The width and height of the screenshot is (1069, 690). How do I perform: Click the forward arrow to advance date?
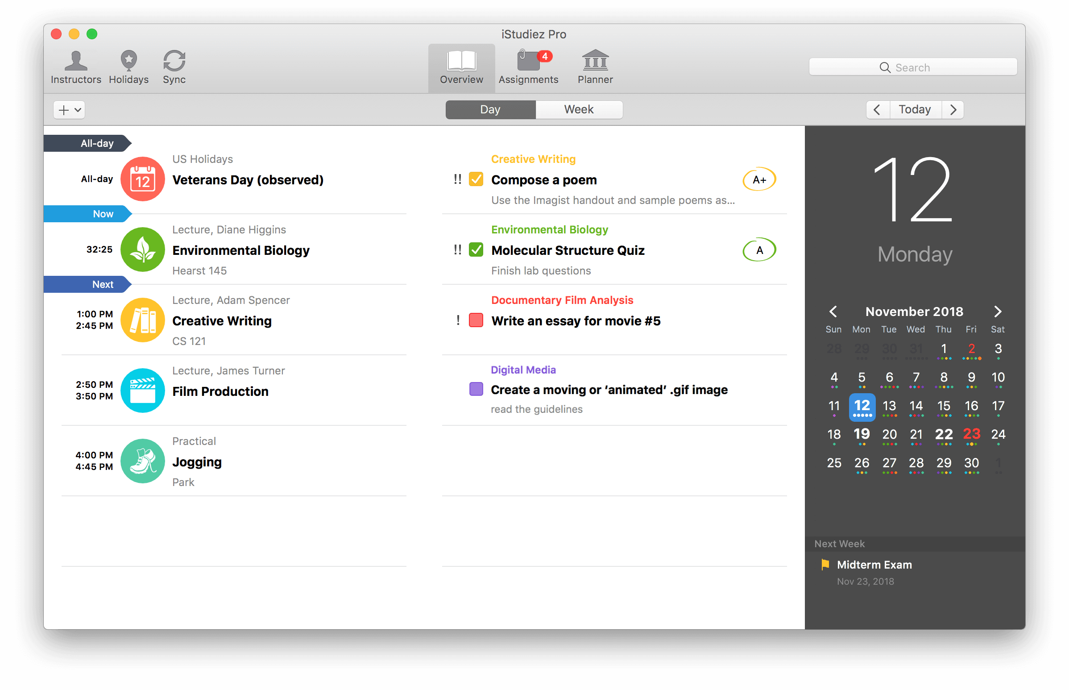954,109
